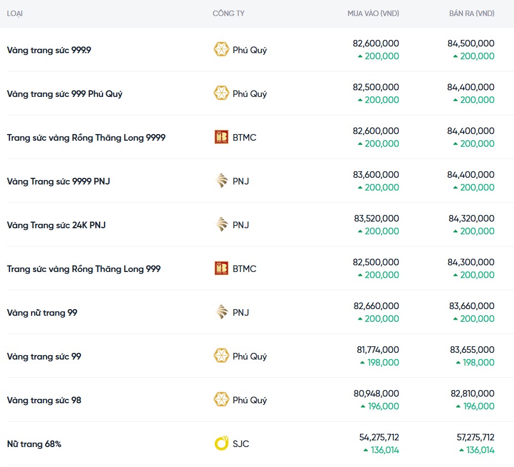Click BTMC logo in Rồng Thăng Long 9999 row
514x467 pixels.
click(x=222, y=137)
